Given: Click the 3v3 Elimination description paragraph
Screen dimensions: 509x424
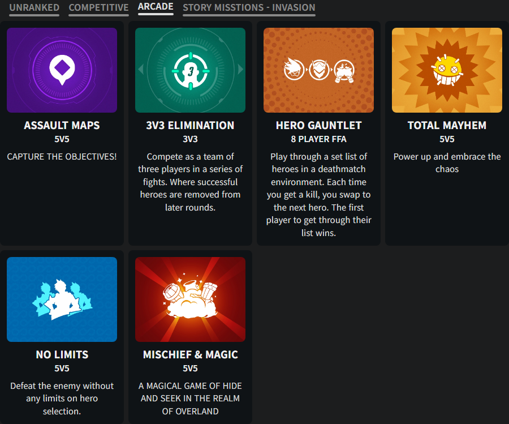Looking at the screenshot, I should (190, 182).
